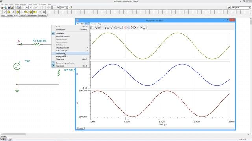Open the File menu of the diagram window
The height and width of the screenshot is (141, 252).
[78, 23]
